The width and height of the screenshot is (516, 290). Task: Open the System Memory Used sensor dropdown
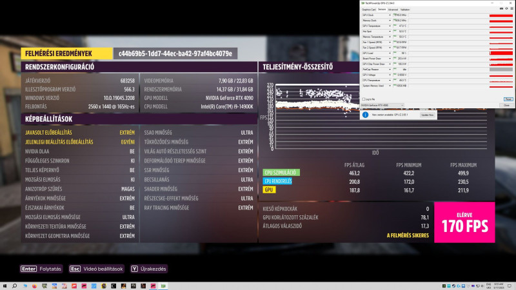pos(390,86)
